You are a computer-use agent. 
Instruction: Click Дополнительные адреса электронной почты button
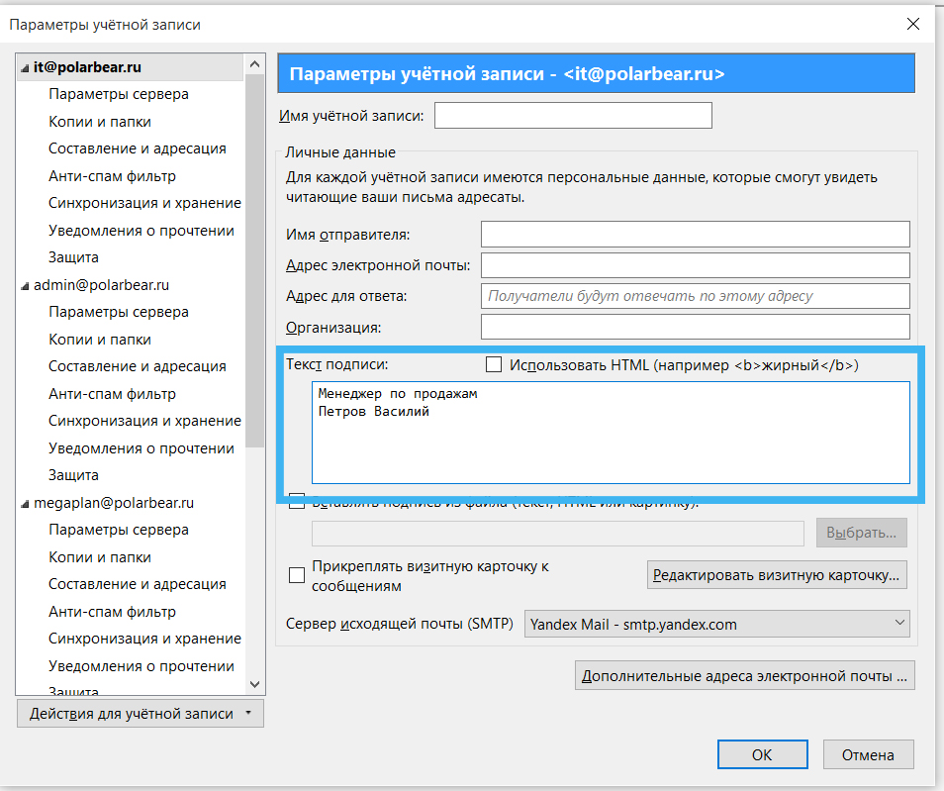click(745, 675)
